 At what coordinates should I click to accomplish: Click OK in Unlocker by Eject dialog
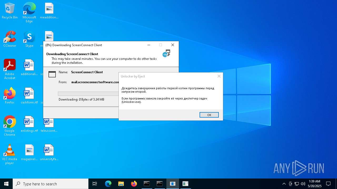[209, 115]
